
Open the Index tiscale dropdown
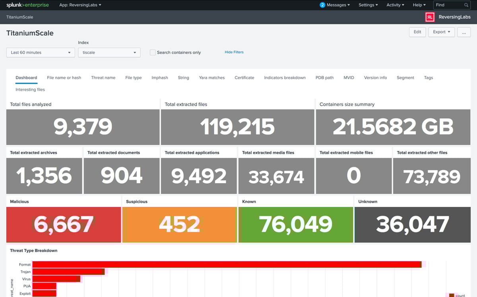(x=109, y=52)
